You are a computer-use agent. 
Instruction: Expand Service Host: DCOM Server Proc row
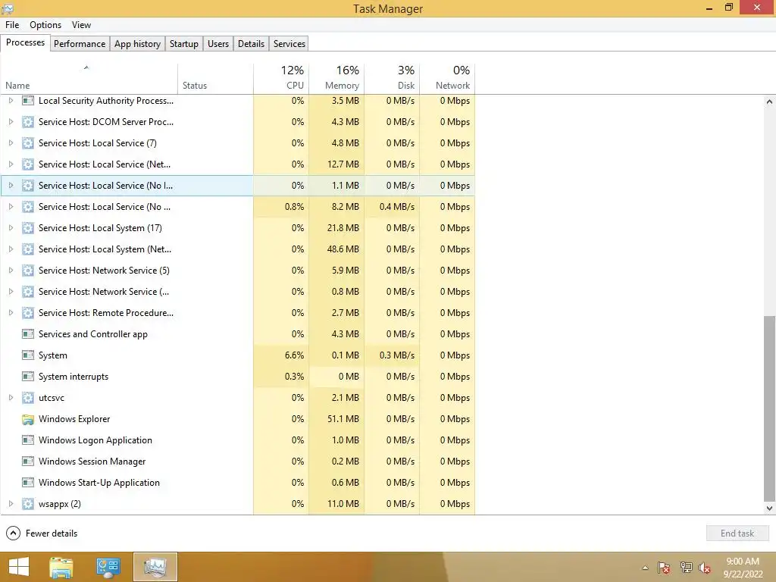(11, 122)
